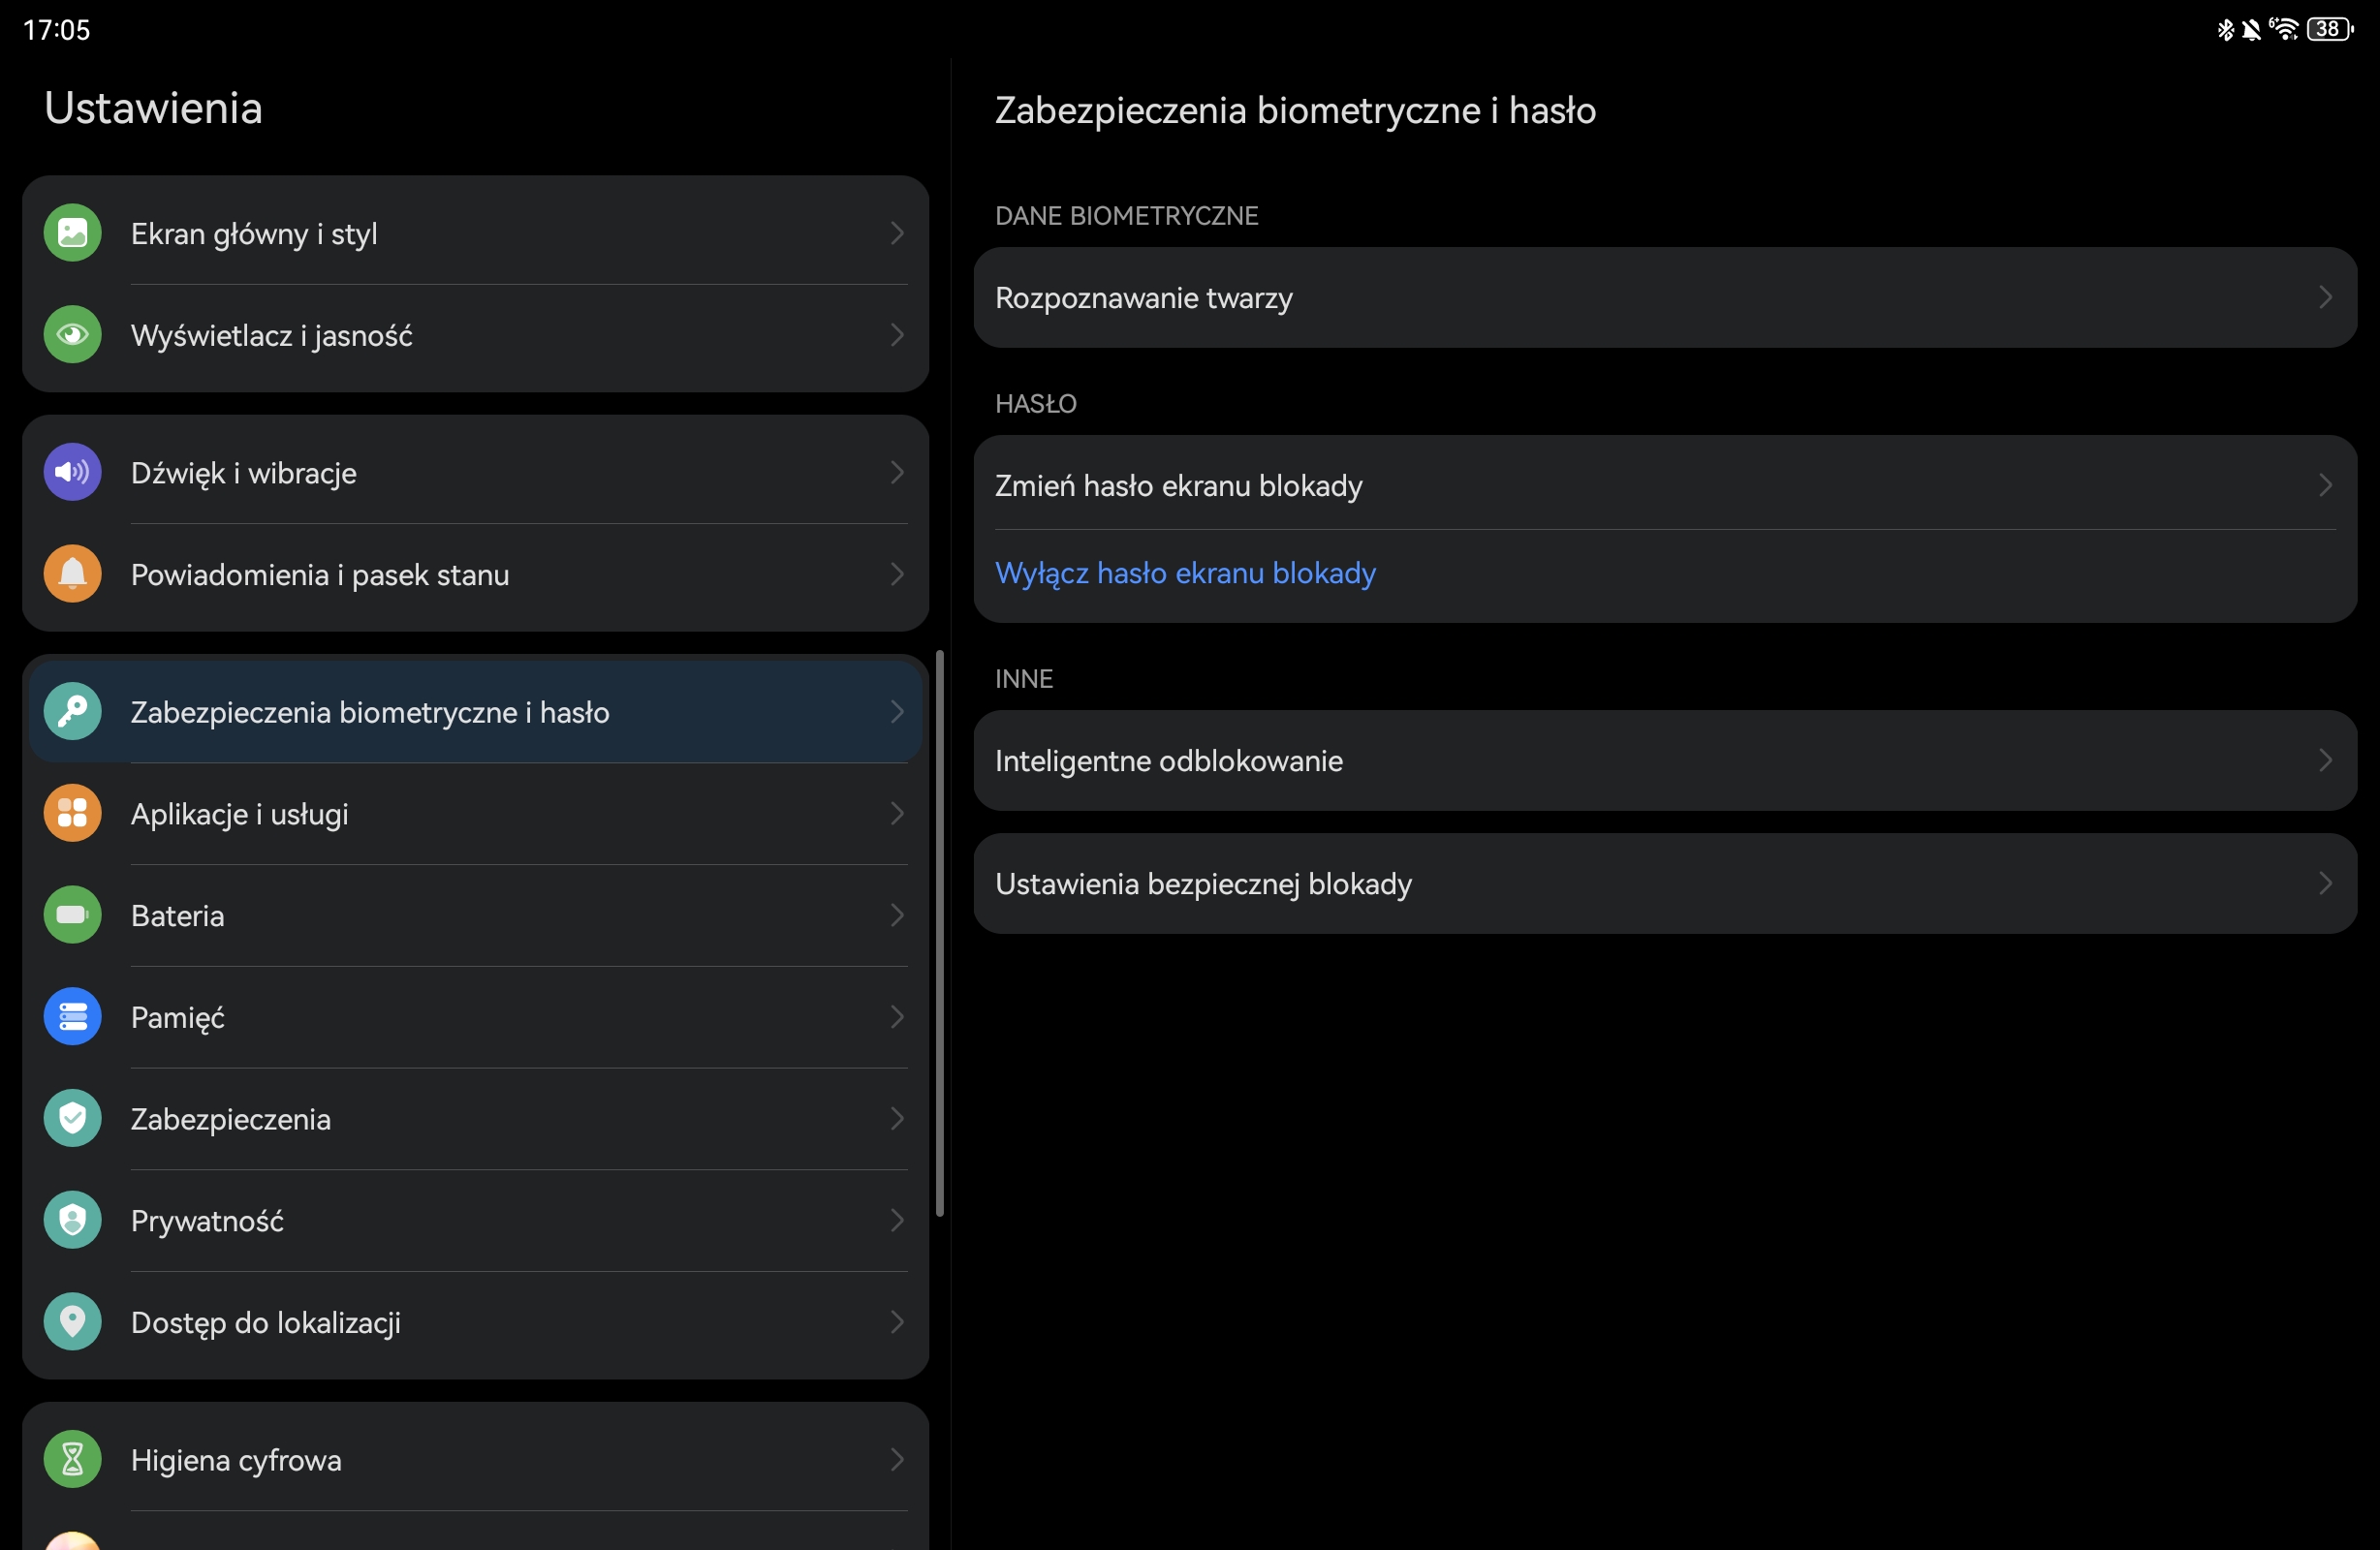
Task: Open Inteligentne odblokowanie option
Action: [1665, 760]
